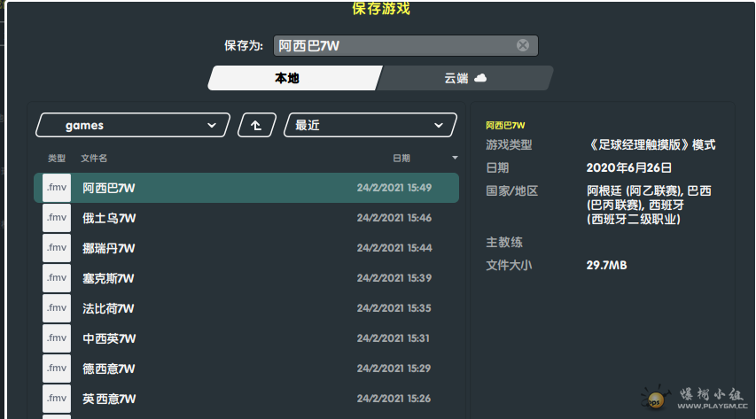Select the 俄土乌7W save file
Image resolution: width=756 pixels, height=419 pixels.
click(x=246, y=218)
